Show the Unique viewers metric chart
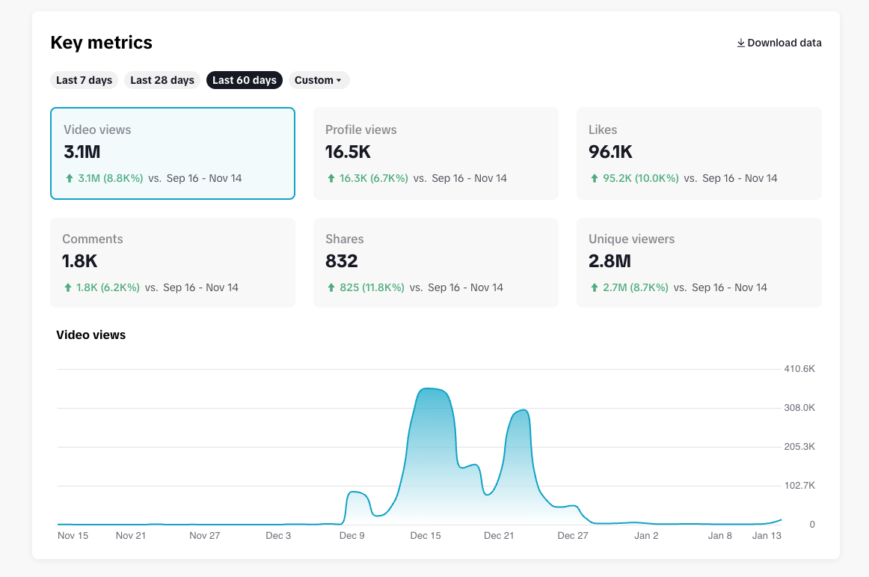This screenshot has height=577, width=869. click(698, 263)
